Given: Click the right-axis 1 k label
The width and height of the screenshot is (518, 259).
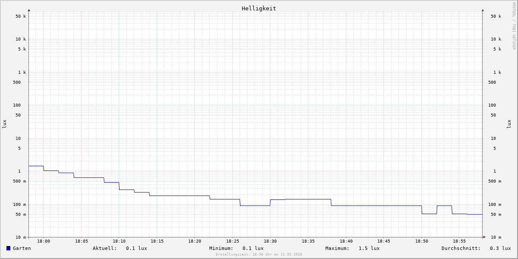Looking at the screenshot, I should (497, 73).
